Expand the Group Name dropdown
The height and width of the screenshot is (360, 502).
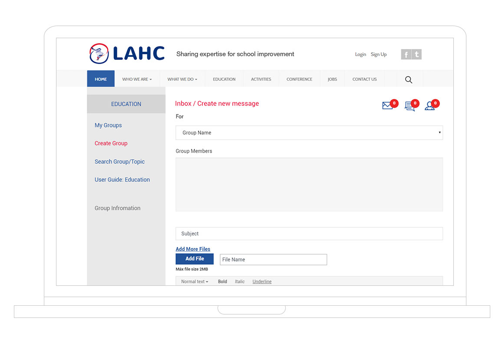point(309,133)
